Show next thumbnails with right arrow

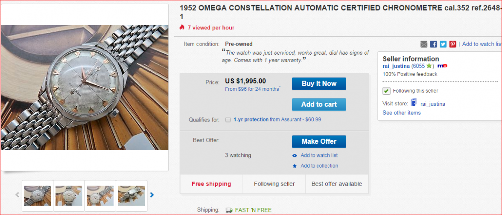pyautogui.click(x=152, y=195)
